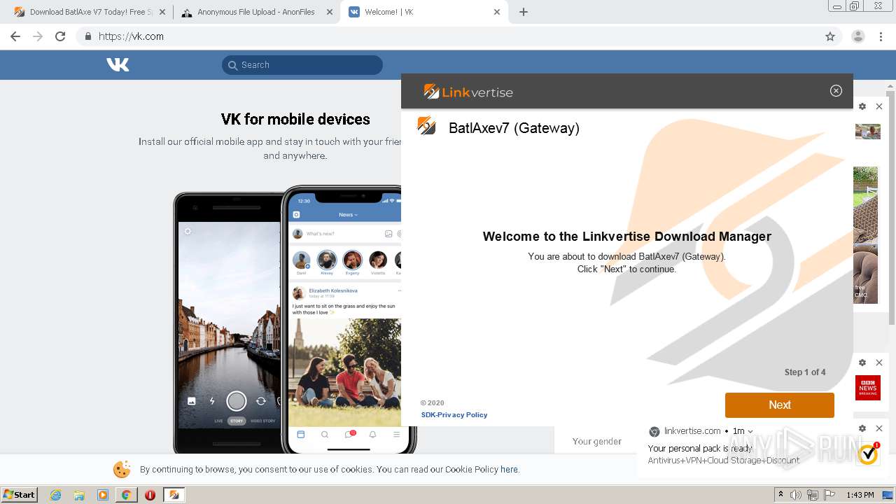This screenshot has width=896, height=504.
Task: Open Windows Media Player from taskbar
Action: 103,495
